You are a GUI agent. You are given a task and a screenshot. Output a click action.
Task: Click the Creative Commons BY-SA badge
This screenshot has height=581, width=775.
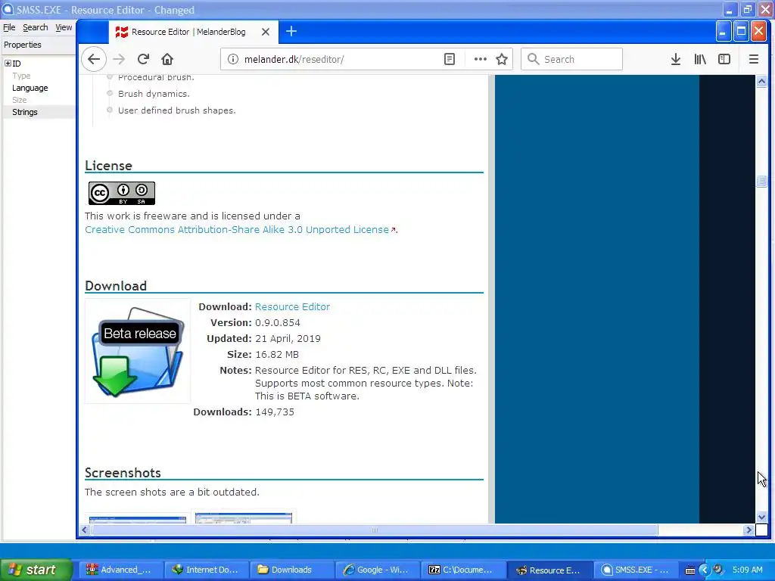pyautogui.click(x=122, y=193)
